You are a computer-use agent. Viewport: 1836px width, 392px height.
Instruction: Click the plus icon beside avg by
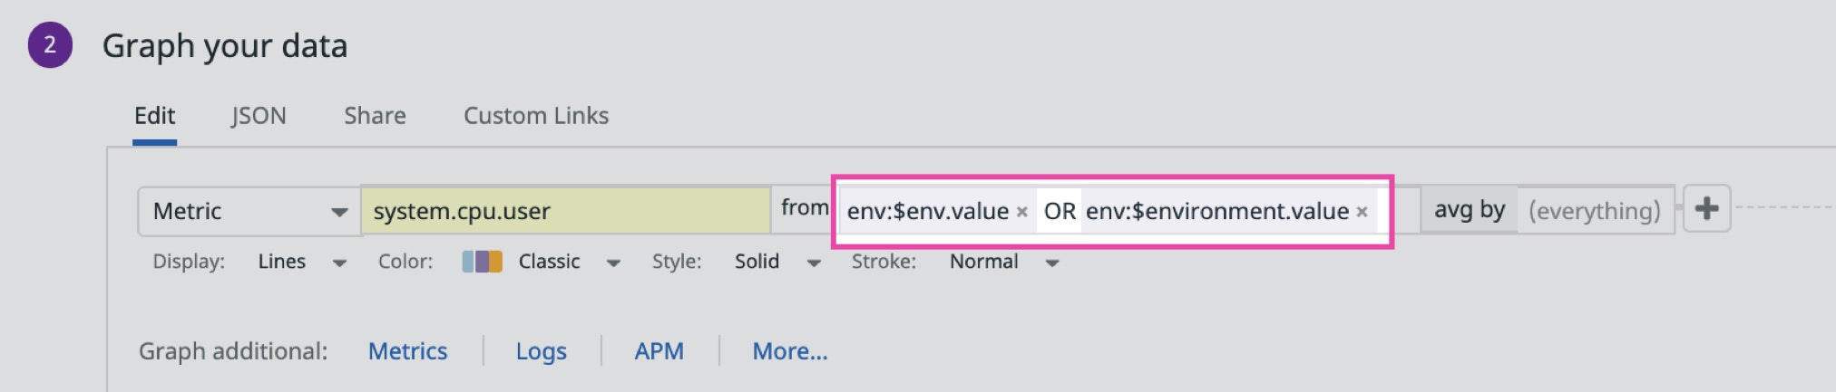tap(1706, 209)
